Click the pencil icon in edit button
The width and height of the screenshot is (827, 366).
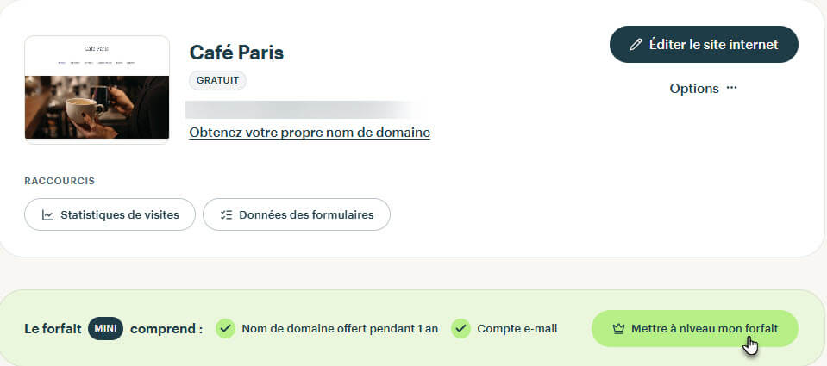pyautogui.click(x=636, y=45)
